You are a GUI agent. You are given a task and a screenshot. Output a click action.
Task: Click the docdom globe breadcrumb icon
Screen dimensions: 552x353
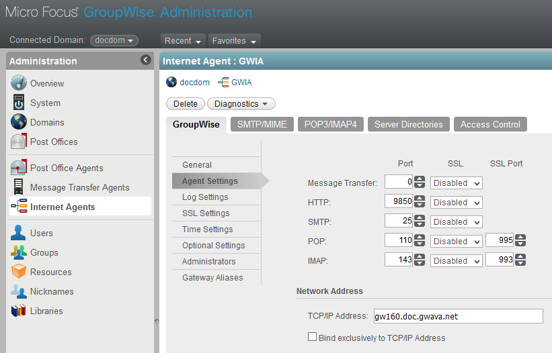pos(171,82)
